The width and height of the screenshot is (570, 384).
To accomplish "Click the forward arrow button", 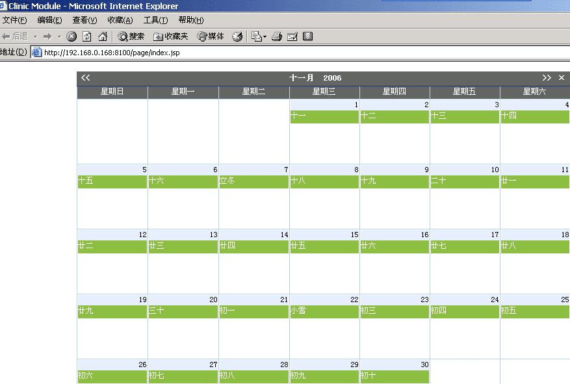I will 47,36.
